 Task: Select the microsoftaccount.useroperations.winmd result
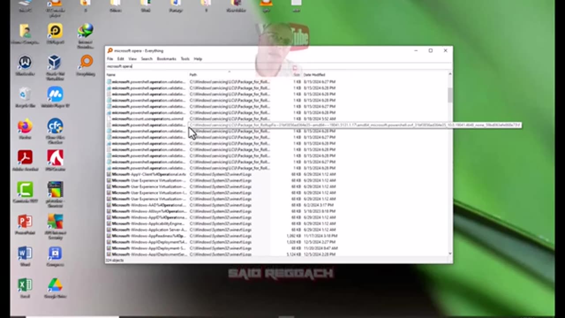coord(147,119)
